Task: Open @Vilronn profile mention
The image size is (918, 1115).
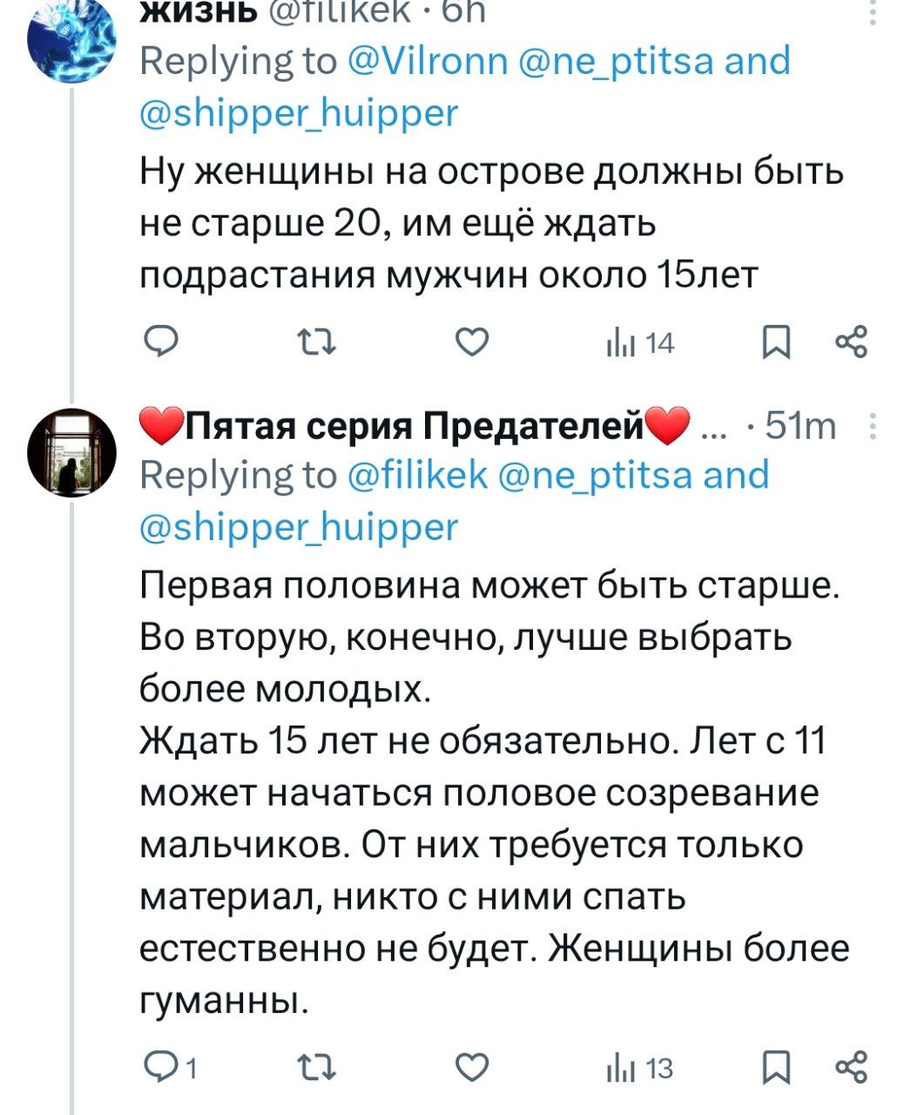Action: click(428, 62)
